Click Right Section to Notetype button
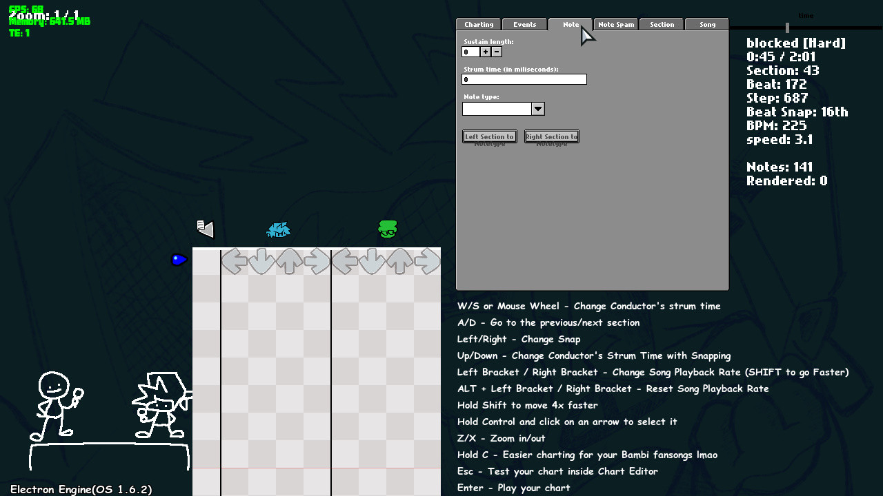 point(552,136)
